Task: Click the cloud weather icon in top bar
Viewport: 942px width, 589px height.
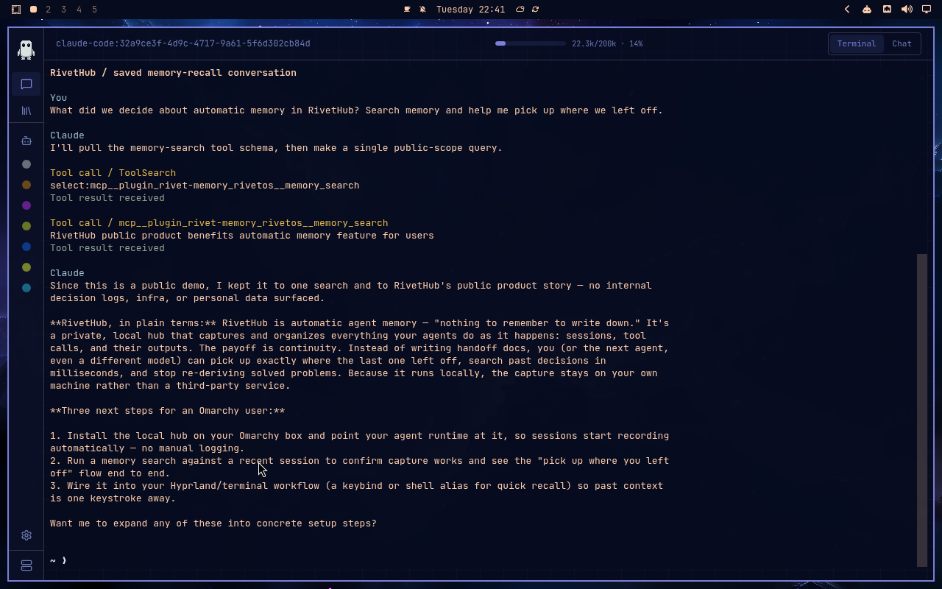Action: 520,10
